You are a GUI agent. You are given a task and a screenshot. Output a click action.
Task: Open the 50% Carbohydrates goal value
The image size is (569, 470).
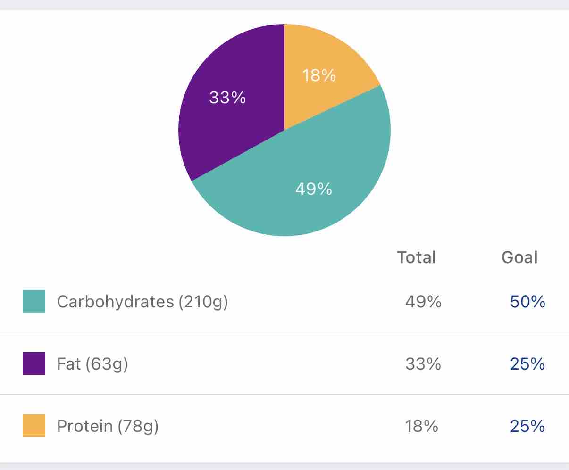pos(527,302)
